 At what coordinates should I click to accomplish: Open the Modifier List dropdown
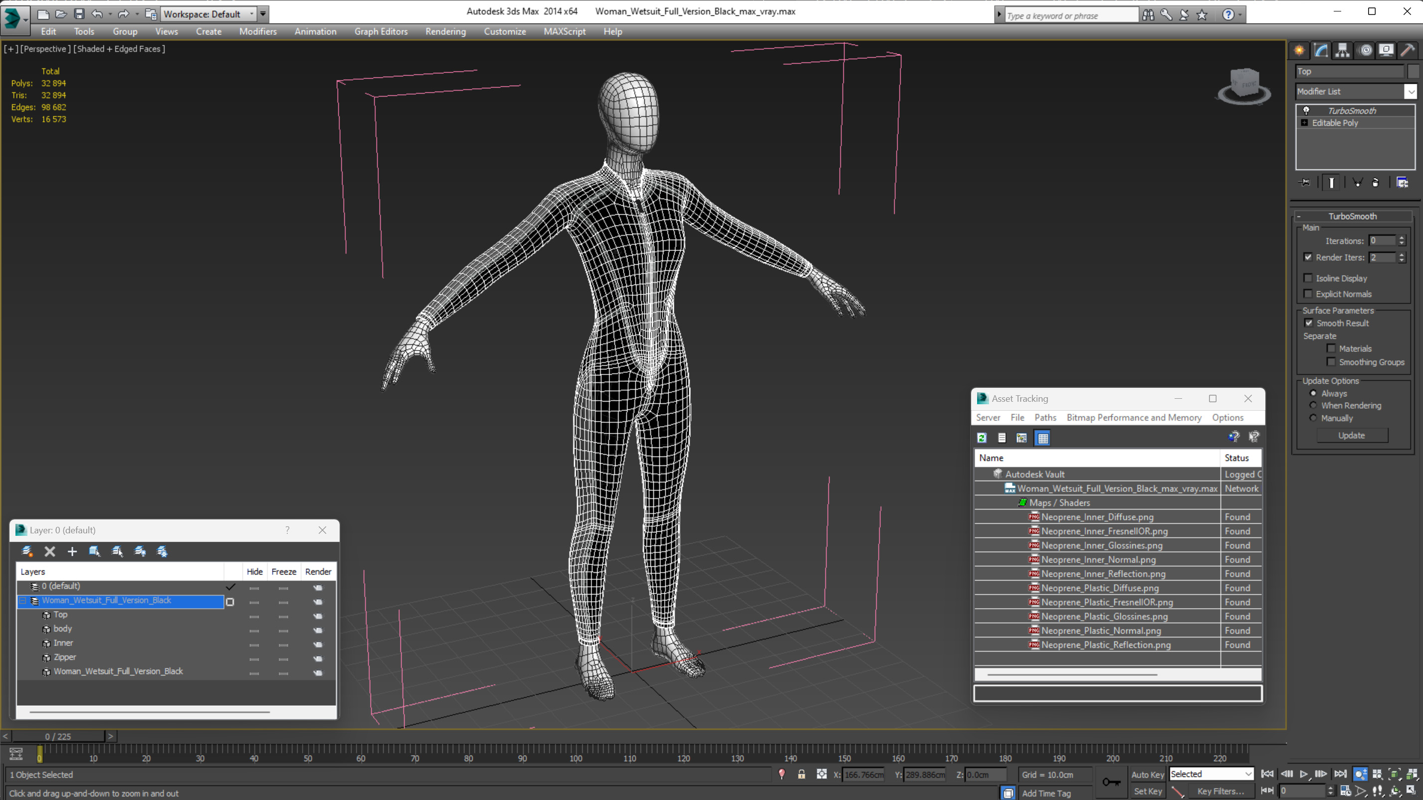click(x=1411, y=92)
